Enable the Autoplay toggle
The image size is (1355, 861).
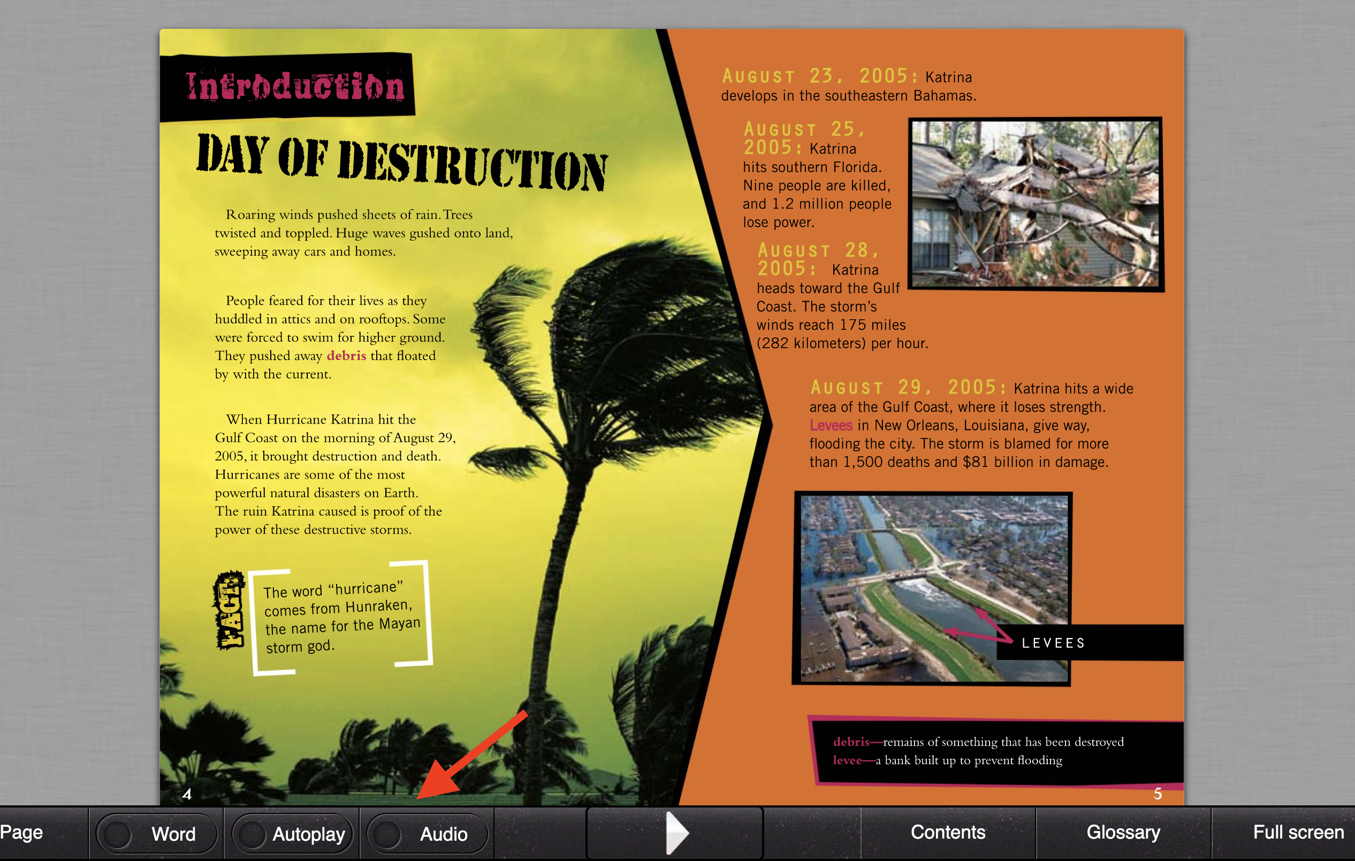[292, 833]
